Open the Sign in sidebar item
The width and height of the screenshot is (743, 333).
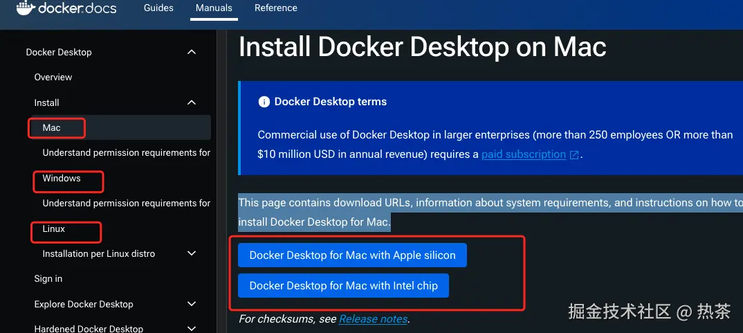[48, 279]
